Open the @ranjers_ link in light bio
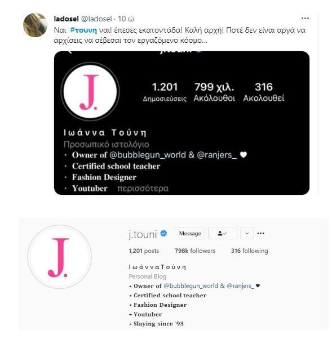Screen dimensions: 332x348 [x=240, y=286]
